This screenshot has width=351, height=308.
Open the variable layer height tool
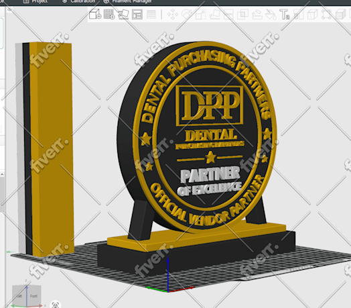[x=151, y=15]
